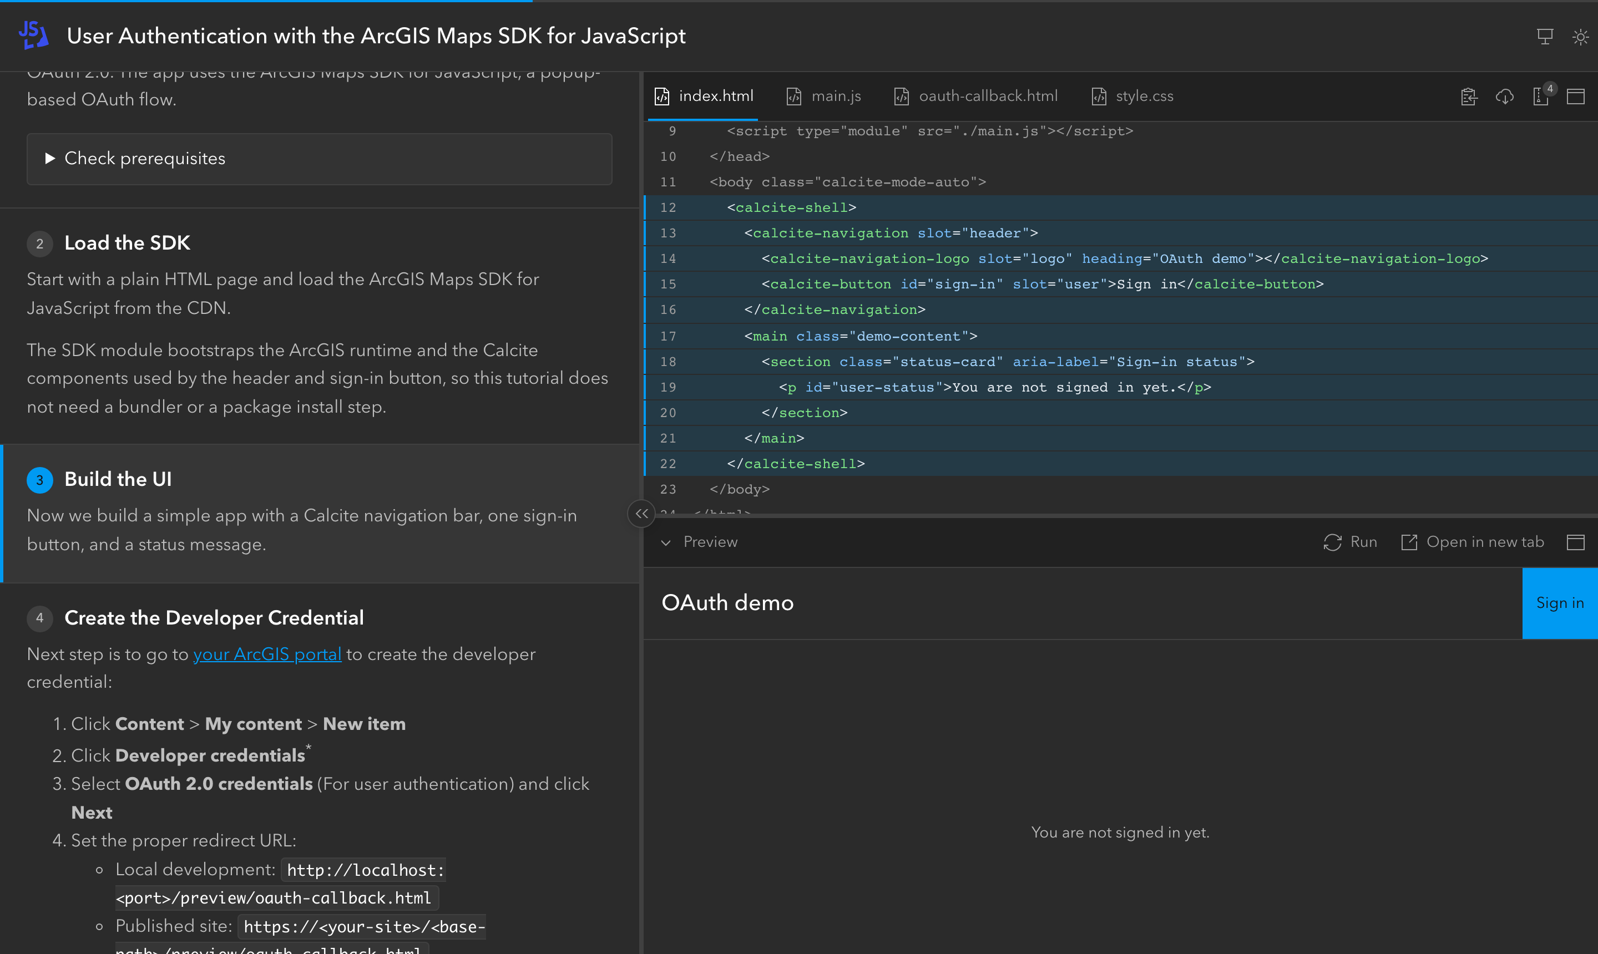Open the your ArcGIS portal link
The image size is (1598, 954).
point(267,654)
